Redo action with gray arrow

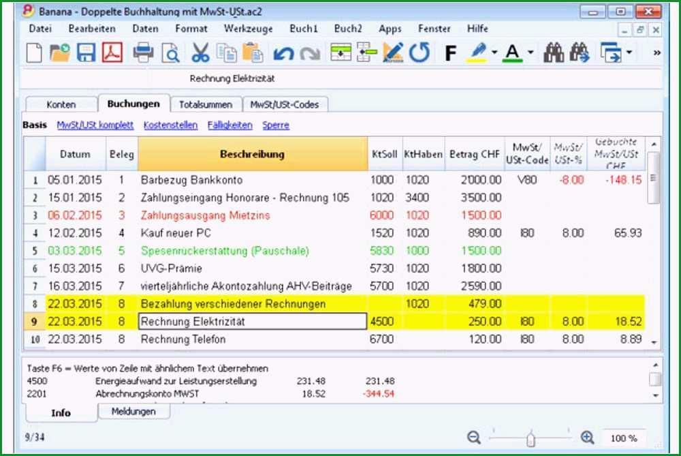coord(310,53)
